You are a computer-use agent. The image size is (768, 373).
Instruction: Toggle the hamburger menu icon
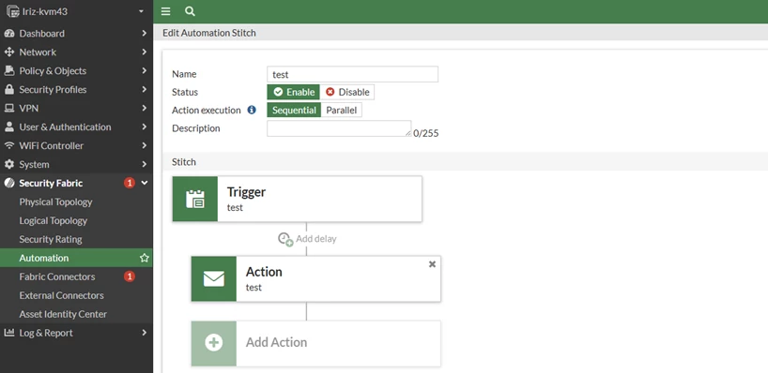(165, 11)
